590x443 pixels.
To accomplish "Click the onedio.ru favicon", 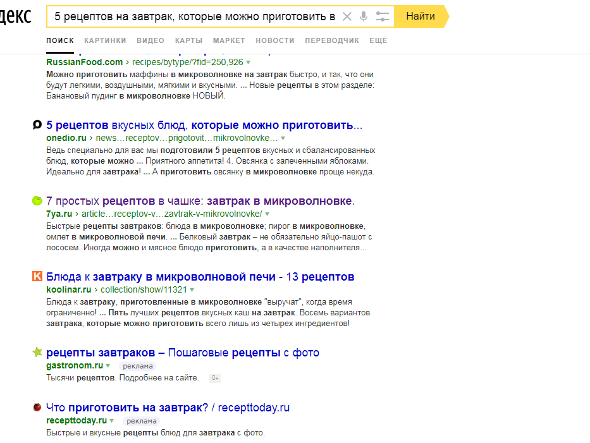I will pos(37,124).
